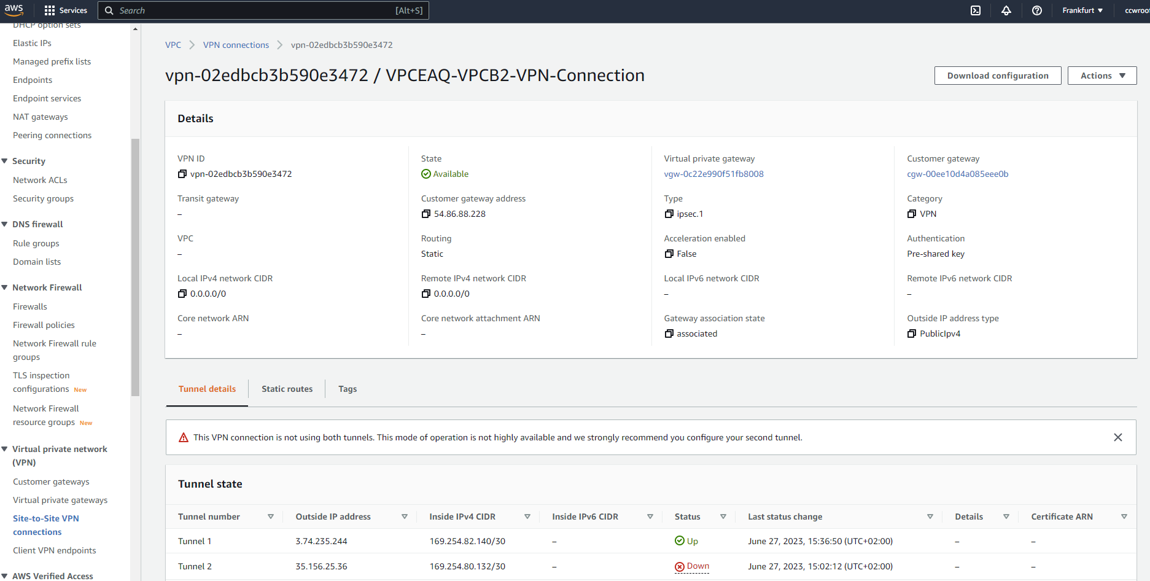Open Domain lists in sidebar

37,262
